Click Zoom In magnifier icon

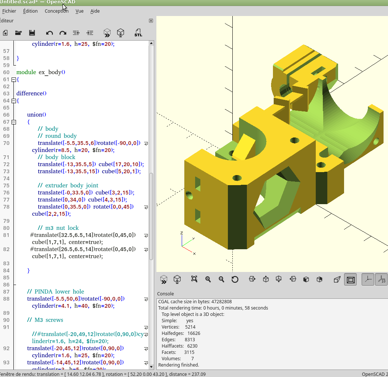[208, 279]
